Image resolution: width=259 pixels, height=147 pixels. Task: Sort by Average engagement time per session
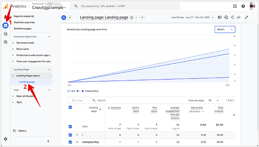(x=173, y=113)
